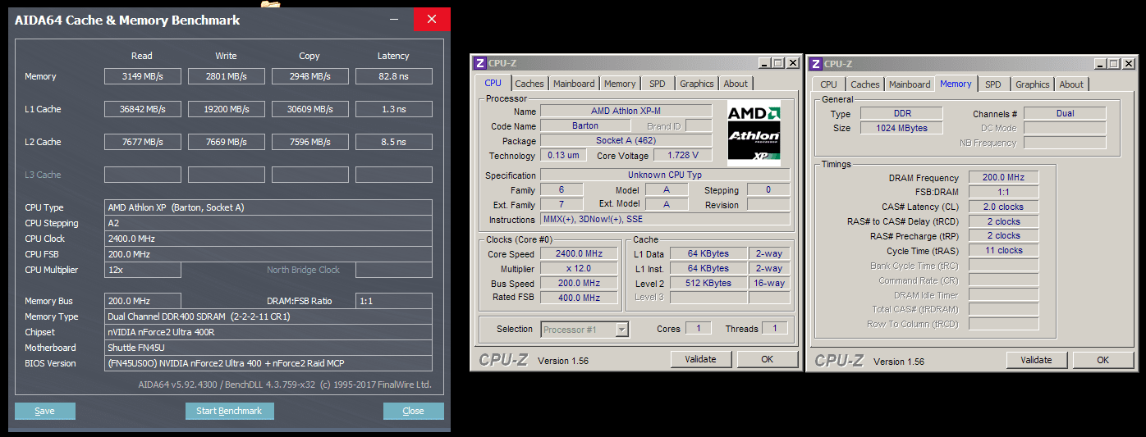Click the AMD Athlon XP logo image
This screenshot has height=437, width=1146.
click(754, 134)
